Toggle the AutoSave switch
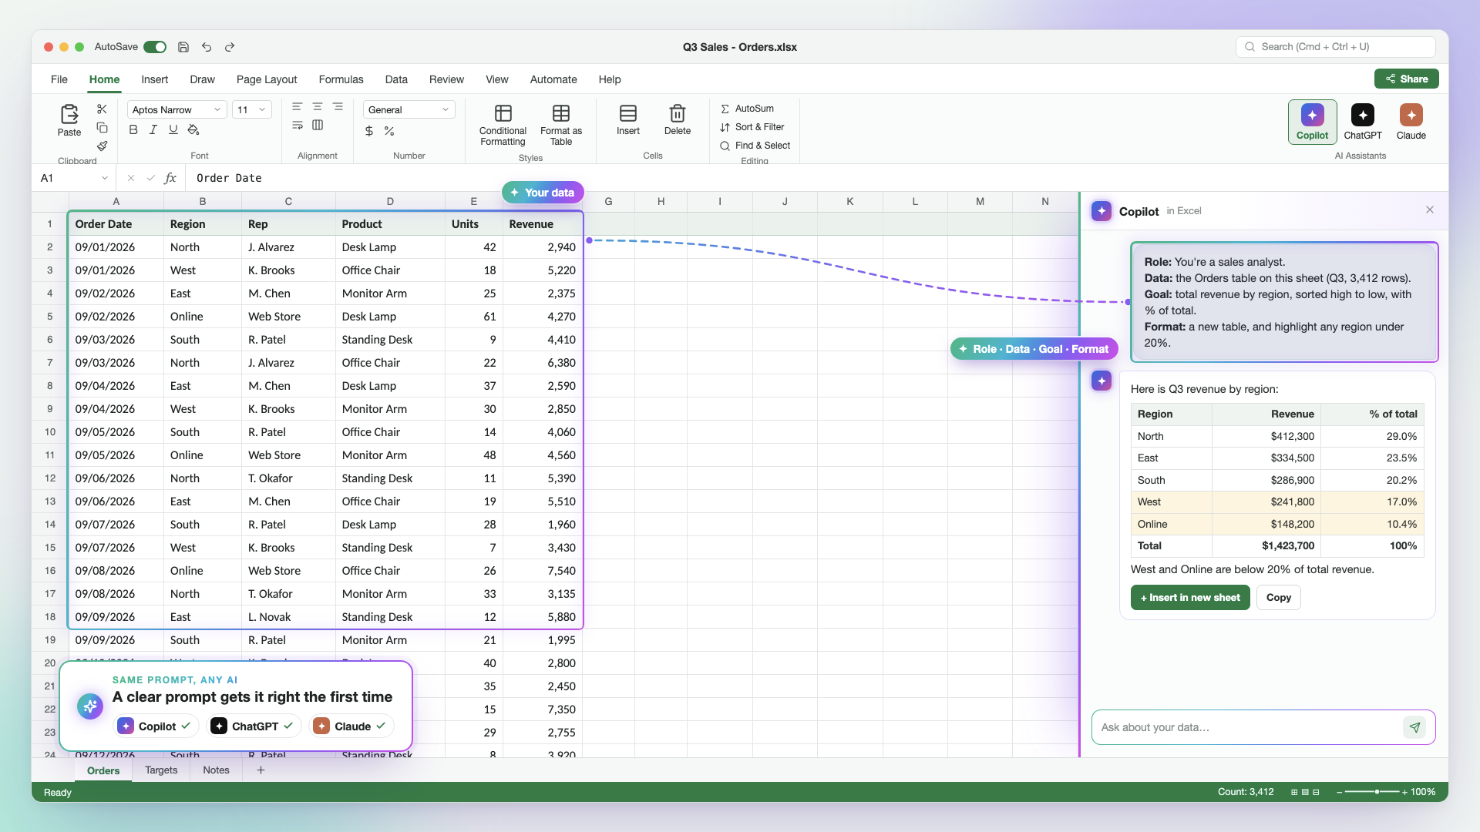The width and height of the screenshot is (1480, 832). tap(155, 47)
